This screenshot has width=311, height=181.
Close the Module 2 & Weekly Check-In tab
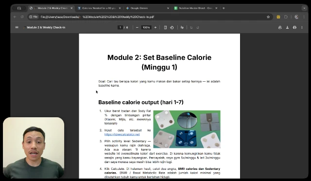click(71, 8)
